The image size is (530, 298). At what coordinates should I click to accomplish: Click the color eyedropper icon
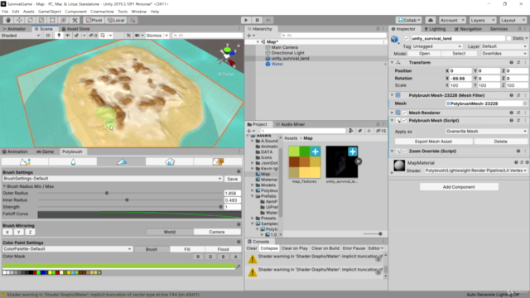click(238, 267)
